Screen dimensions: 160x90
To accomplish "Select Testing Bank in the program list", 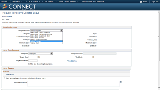I will 35,43.
